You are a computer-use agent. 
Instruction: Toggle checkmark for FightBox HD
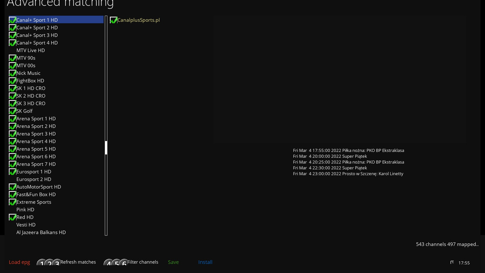coord(13,80)
